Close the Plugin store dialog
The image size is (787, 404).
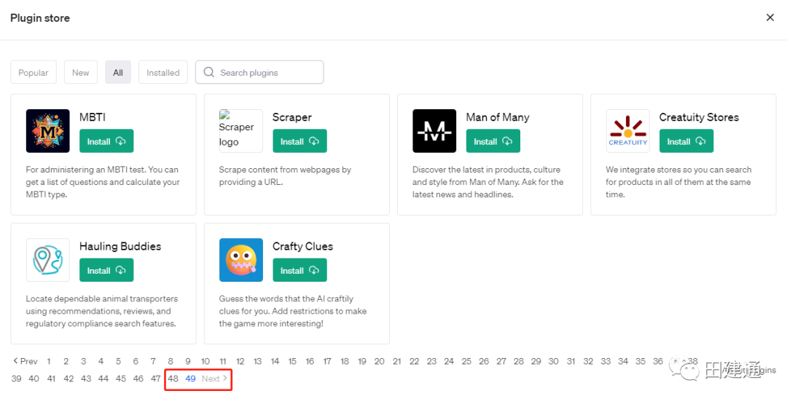(x=770, y=17)
